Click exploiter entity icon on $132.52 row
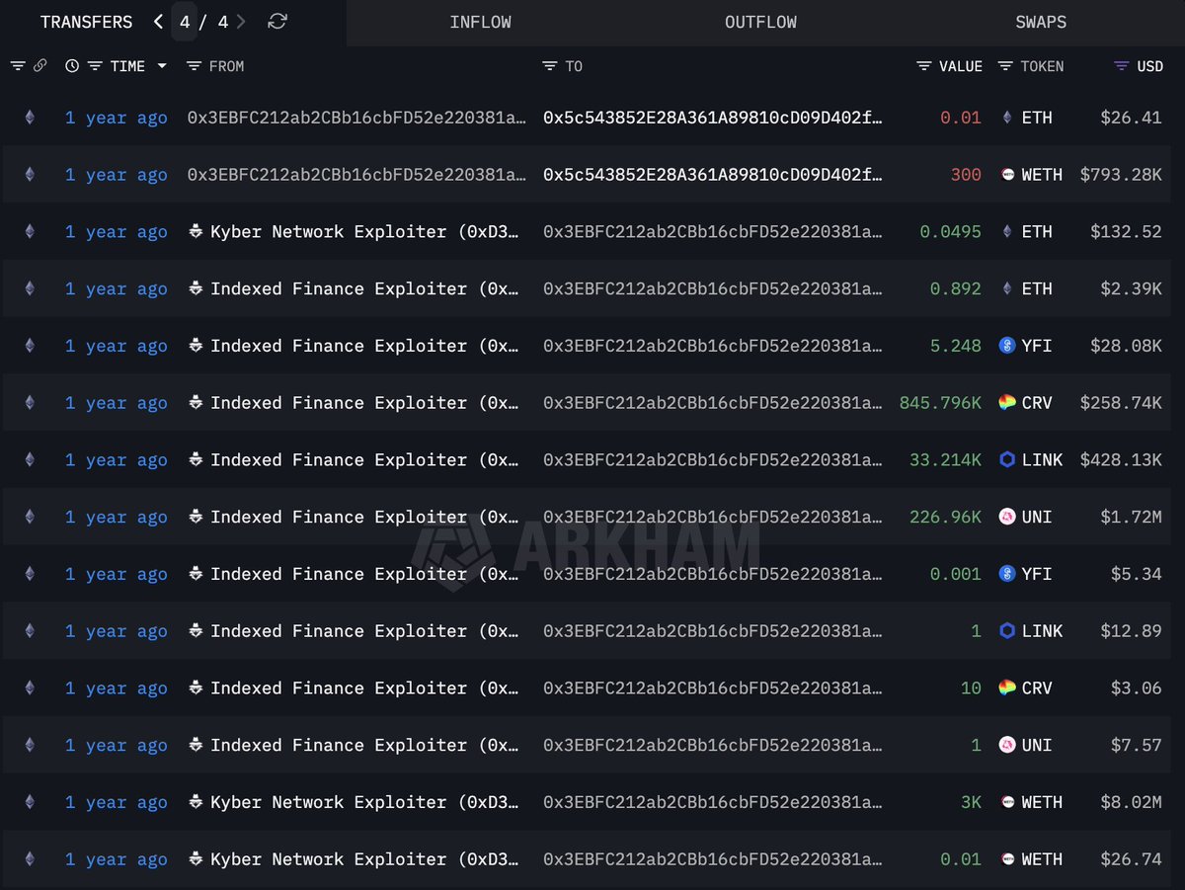This screenshot has width=1185, height=890. click(196, 232)
